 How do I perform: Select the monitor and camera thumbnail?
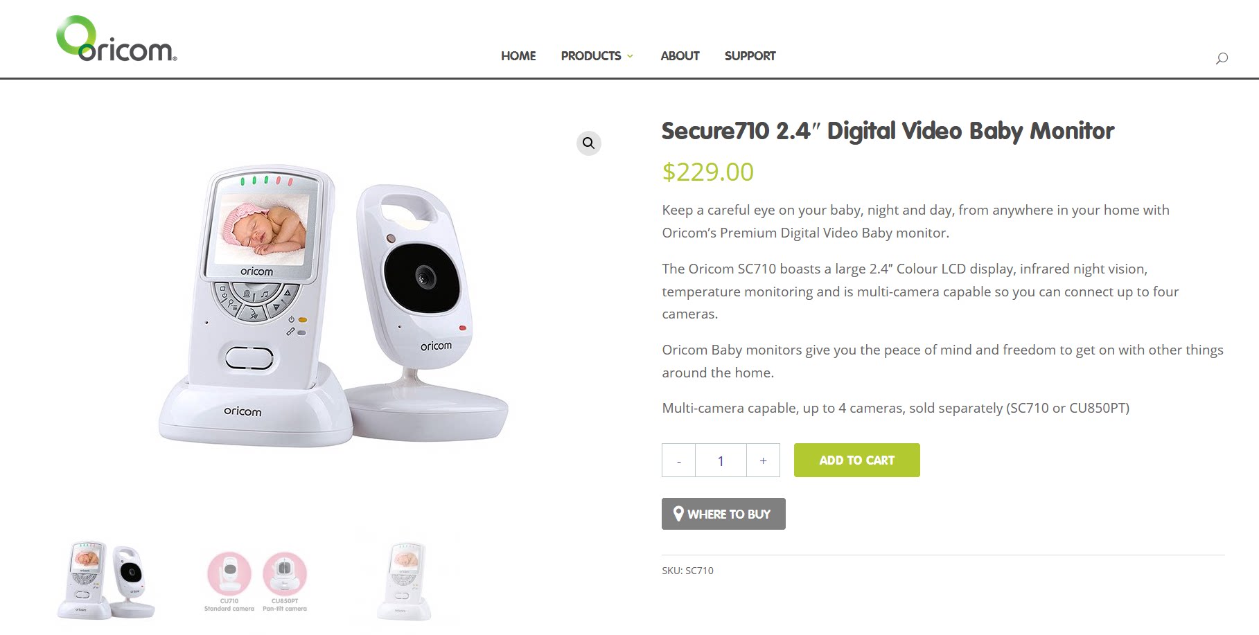106,581
